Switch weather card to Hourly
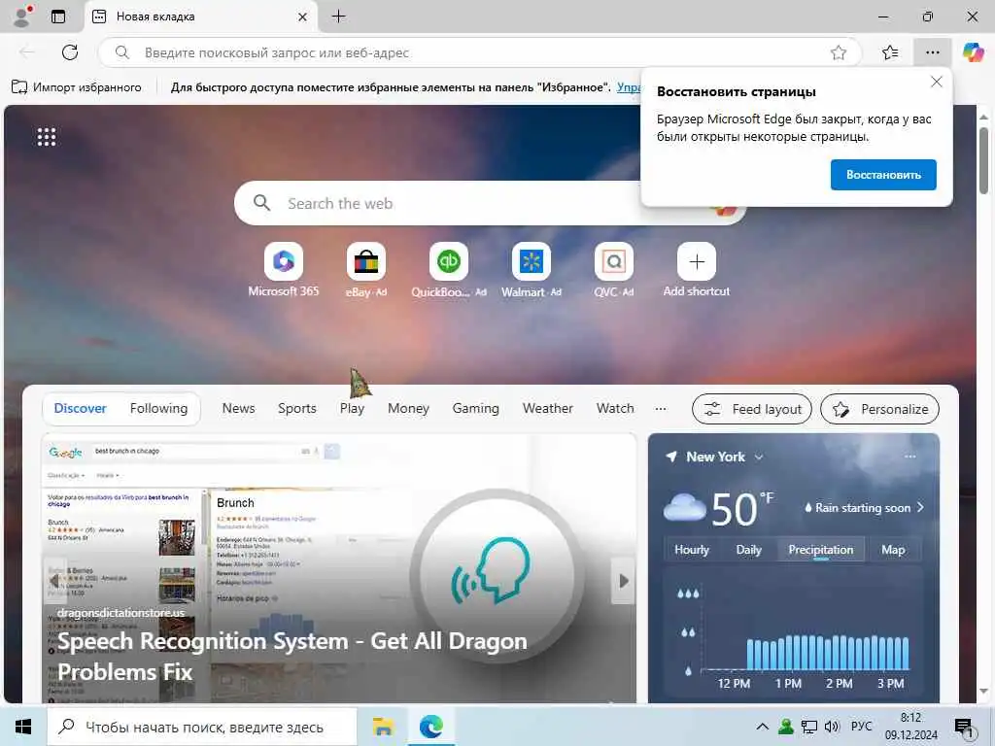 coord(691,550)
